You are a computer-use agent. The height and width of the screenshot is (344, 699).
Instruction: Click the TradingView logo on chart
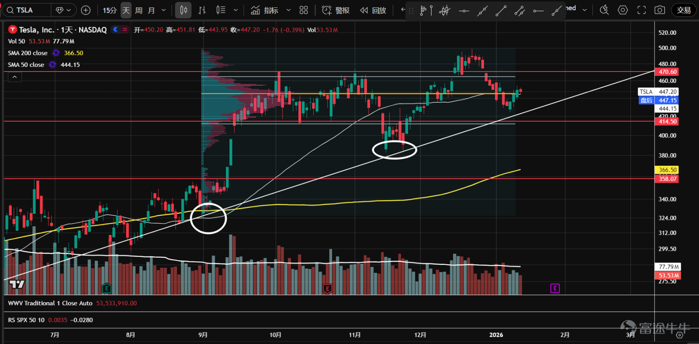[17, 285]
